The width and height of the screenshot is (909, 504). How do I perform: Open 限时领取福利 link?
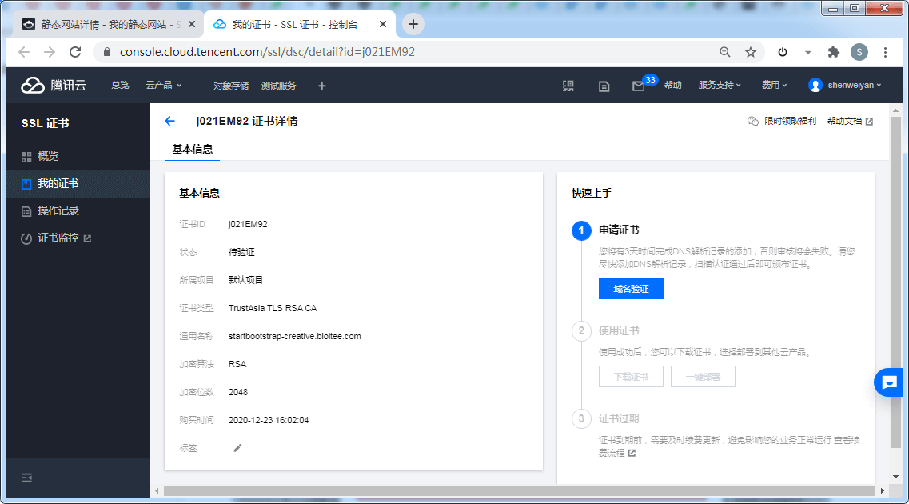(x=782, y=122)
